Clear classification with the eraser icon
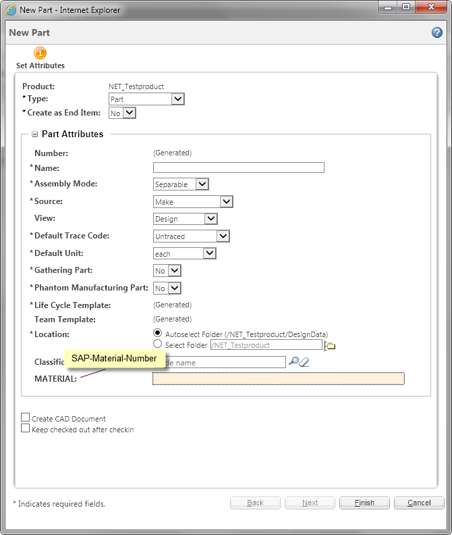 [304, 361]
